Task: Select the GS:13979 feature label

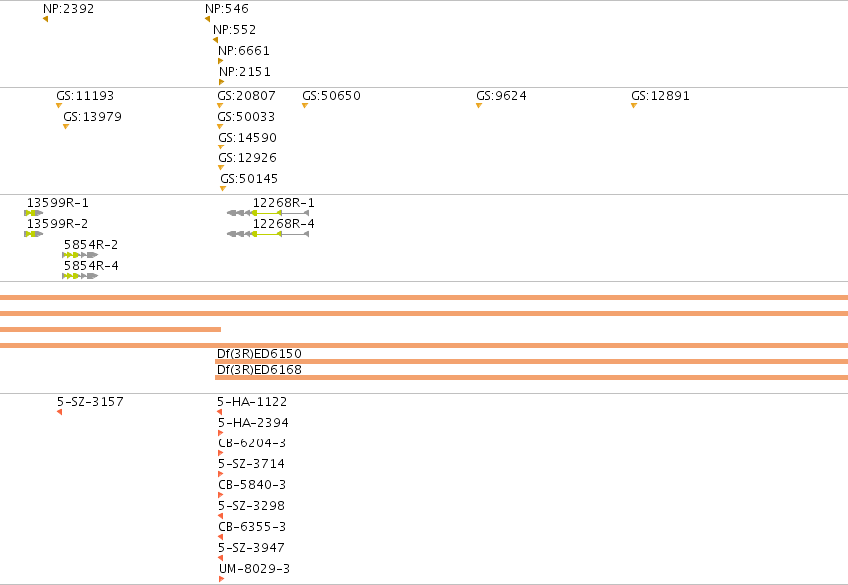Action: point(92,117)
